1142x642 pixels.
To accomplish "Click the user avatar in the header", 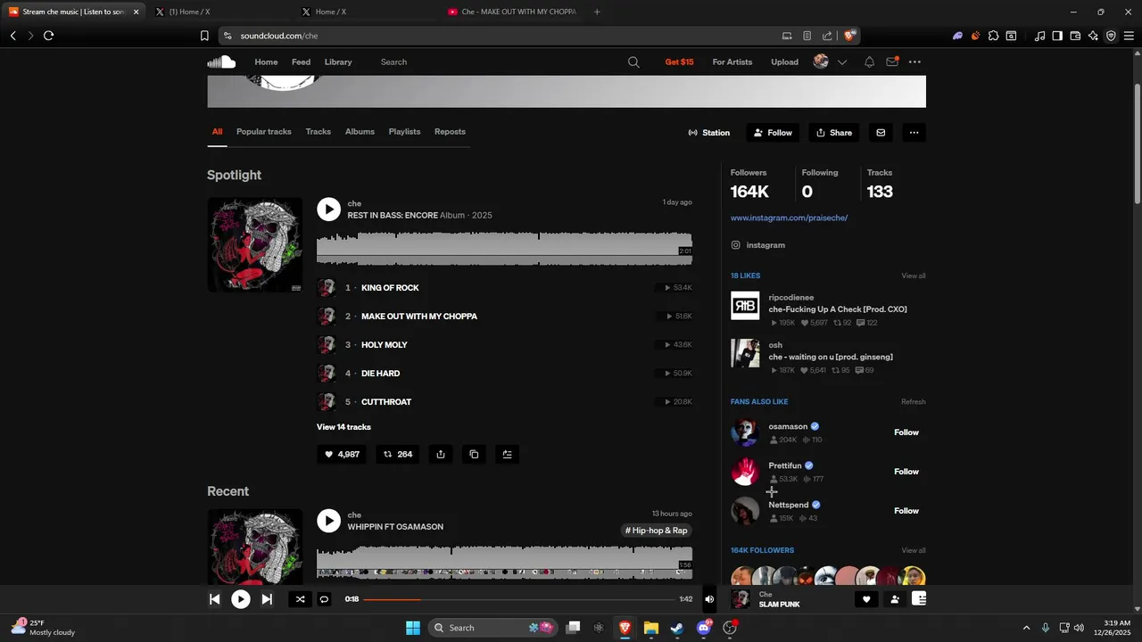I will point(821,62).
